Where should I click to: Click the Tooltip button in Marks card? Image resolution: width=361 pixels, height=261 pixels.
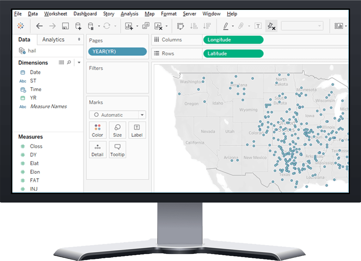[x=117, y=149]
